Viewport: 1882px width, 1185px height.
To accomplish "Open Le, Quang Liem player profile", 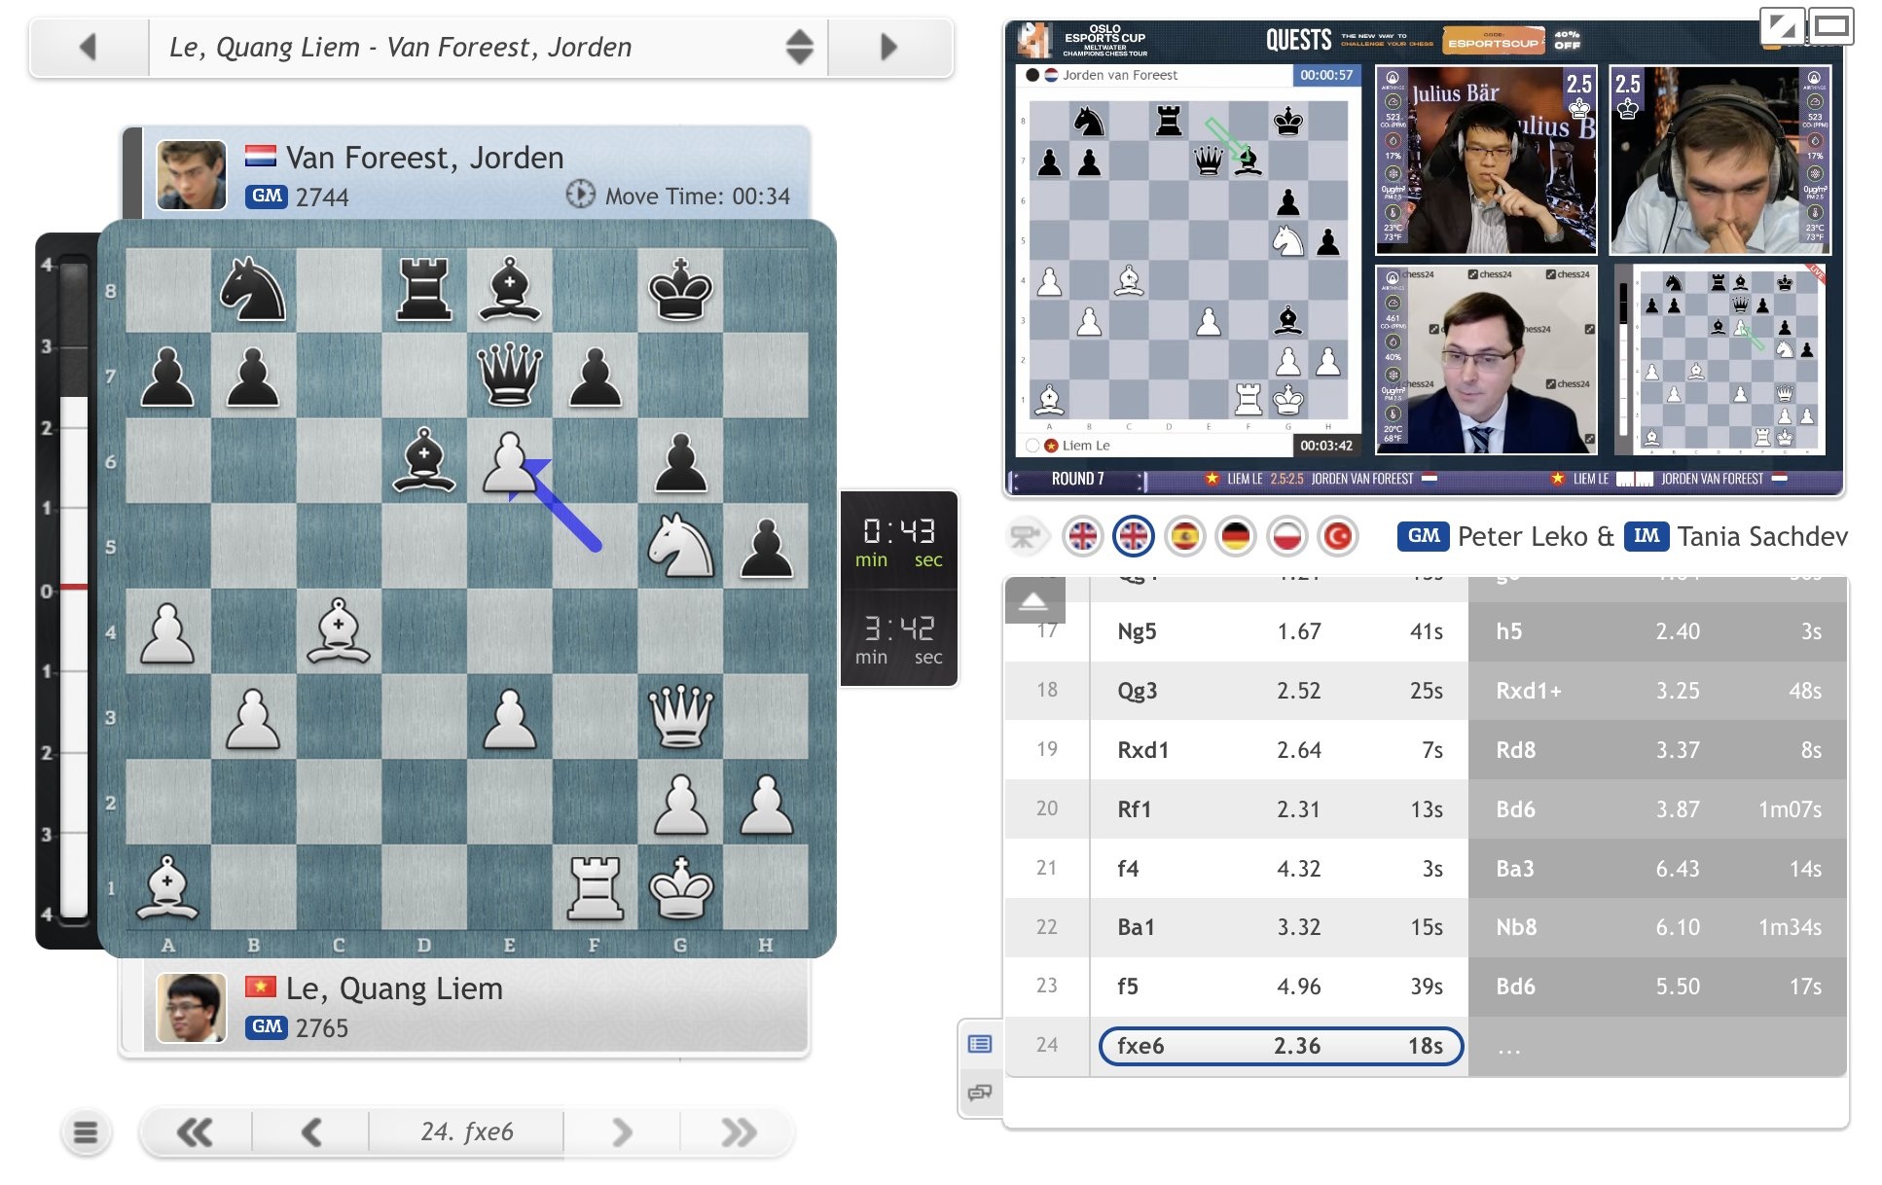I will (x=394, y=988).
